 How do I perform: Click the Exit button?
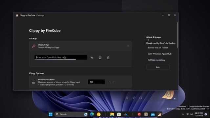click(158, 67)
